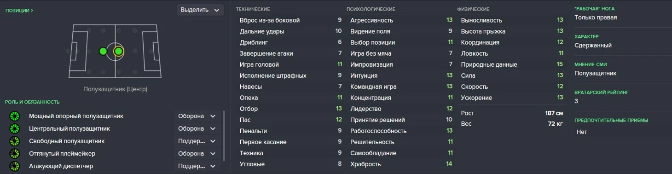The image size is (672, 174).
Task: Open duty dropdown for Свободный полузащитник
Action: pos(197,141)
